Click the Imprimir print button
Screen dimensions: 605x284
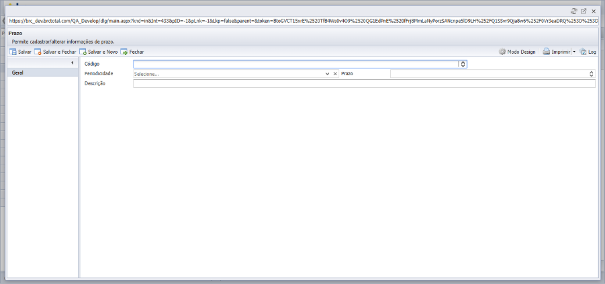pyautogui.click(x=557, y=52)
